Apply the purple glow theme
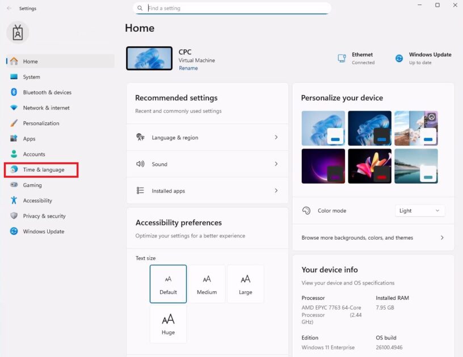Viewport: 463px width, 357px height. [x=323, y=166]
